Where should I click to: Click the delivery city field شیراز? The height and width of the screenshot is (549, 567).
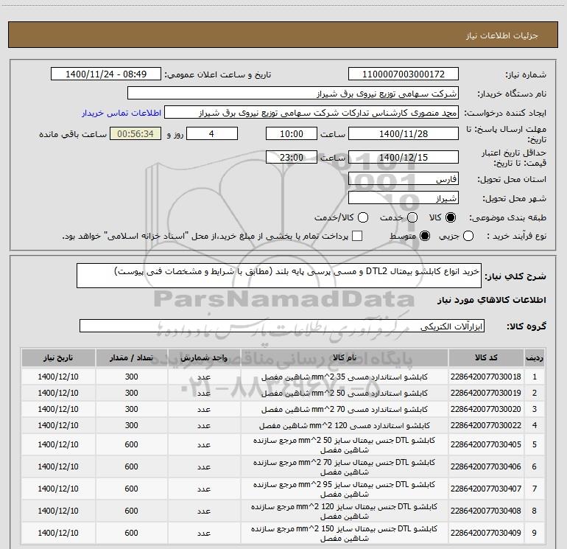tap(404, 198)
